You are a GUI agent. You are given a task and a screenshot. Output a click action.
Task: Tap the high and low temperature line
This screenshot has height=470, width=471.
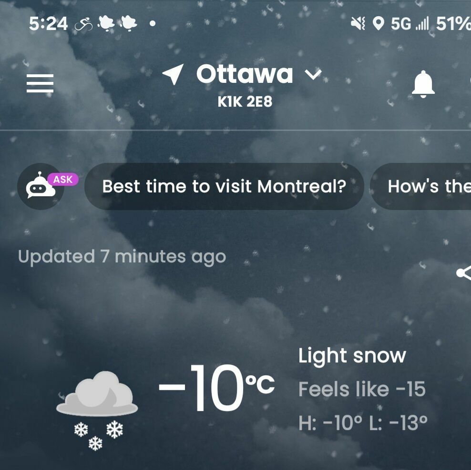click(363, 422)
